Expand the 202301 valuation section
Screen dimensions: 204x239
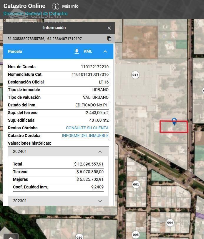click(x=100, y=201)
